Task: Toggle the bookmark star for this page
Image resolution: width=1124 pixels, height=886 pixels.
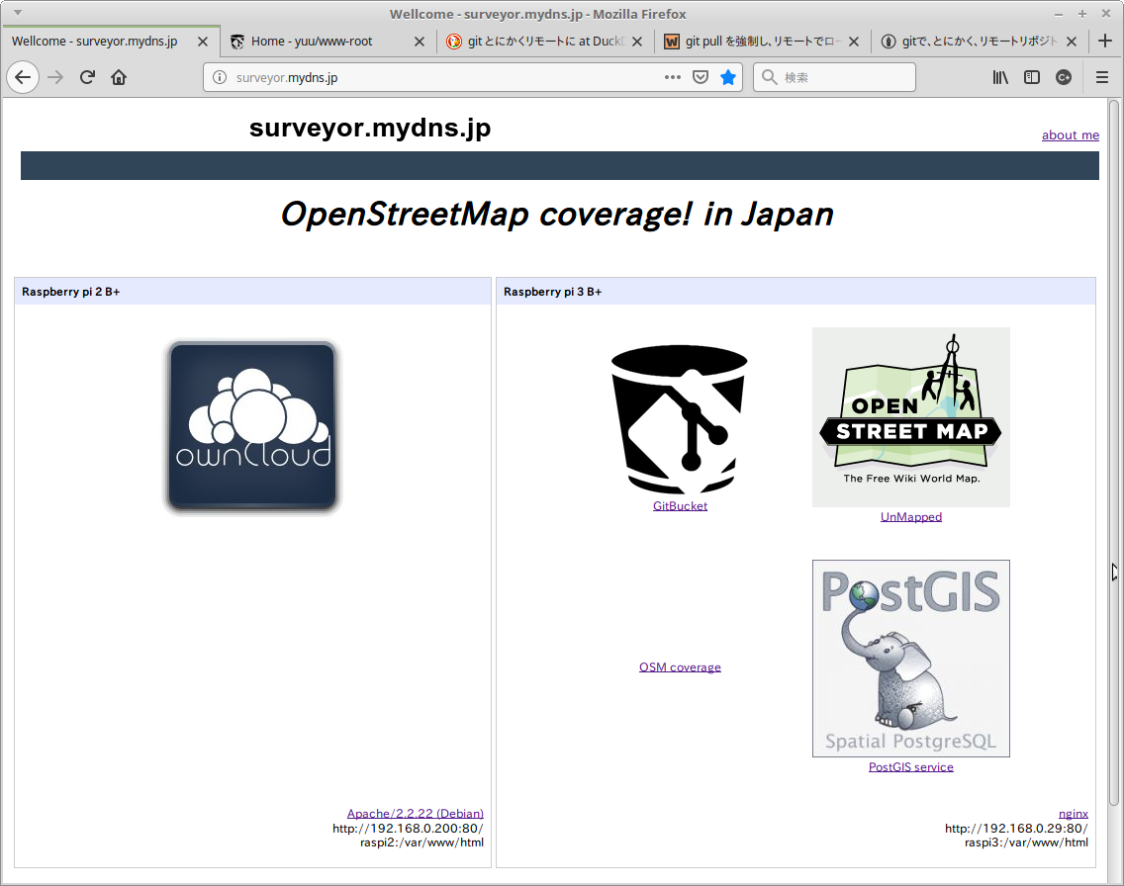Action: (x=728, y=77)
